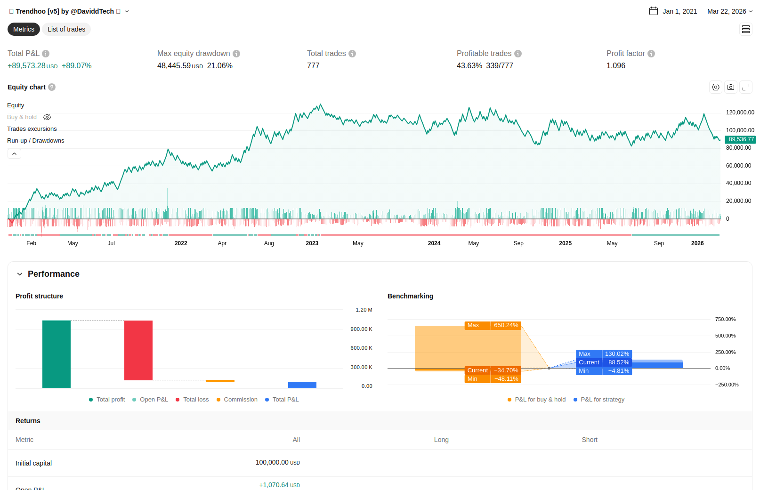Click the red Total loss bar
The width and height of the screenshot is (760, 490).
tap(138, 350)
